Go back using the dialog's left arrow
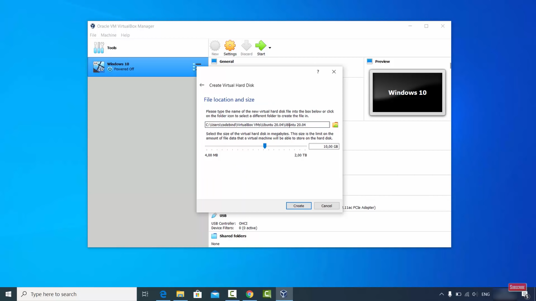Screen dimensions: 536x301 202,85
